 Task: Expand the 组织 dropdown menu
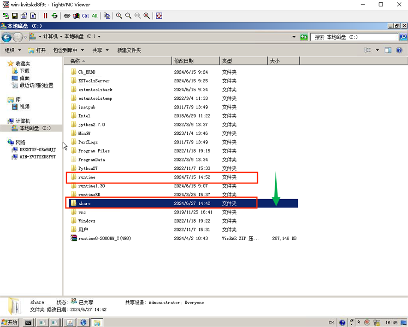pos(12,50)
